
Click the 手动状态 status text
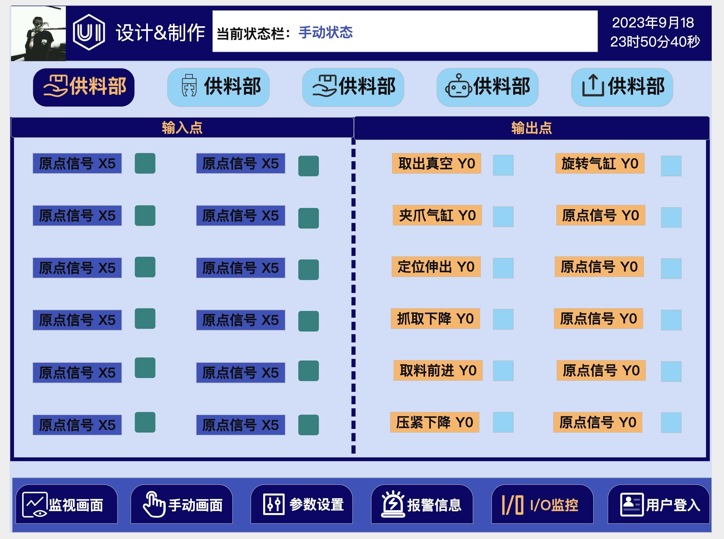coord(325,32)
